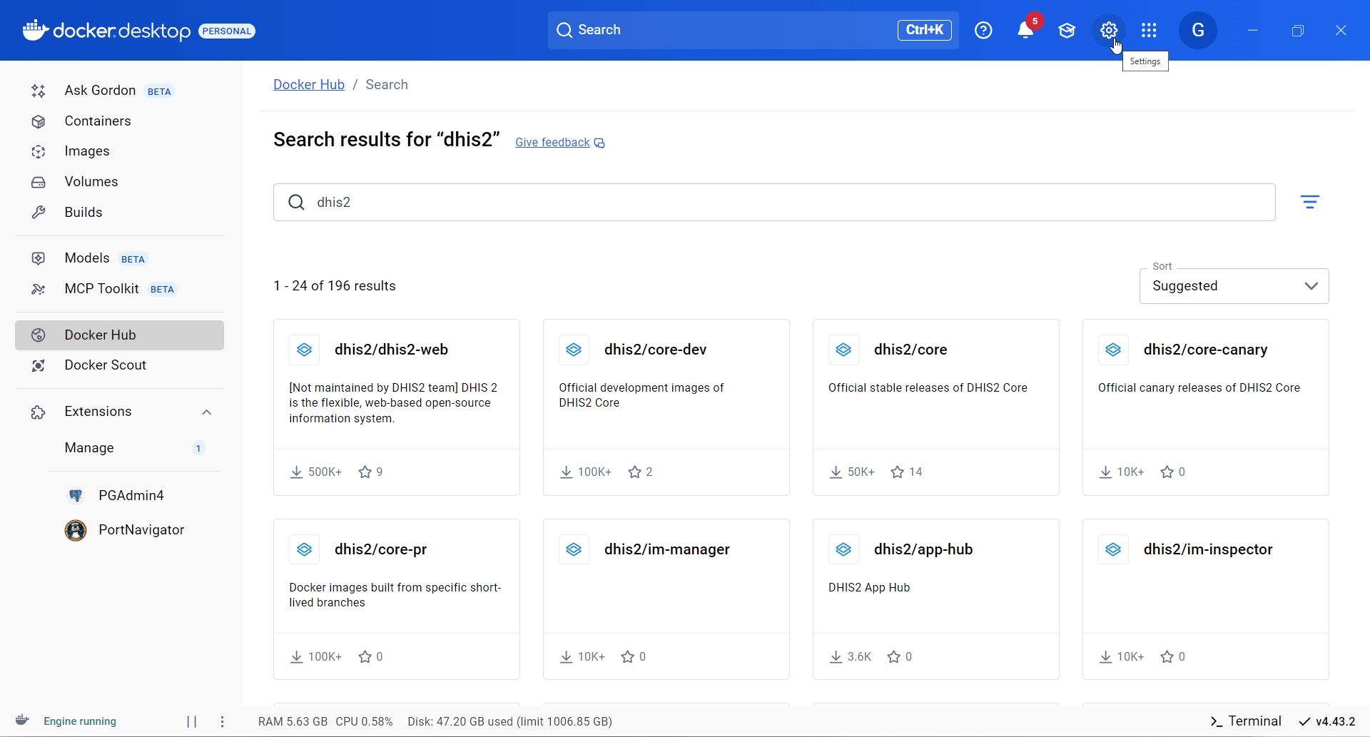Click '1 - 24 of 196 results' text
This screenshot has width=1370, height=737.
pos(334,286)
